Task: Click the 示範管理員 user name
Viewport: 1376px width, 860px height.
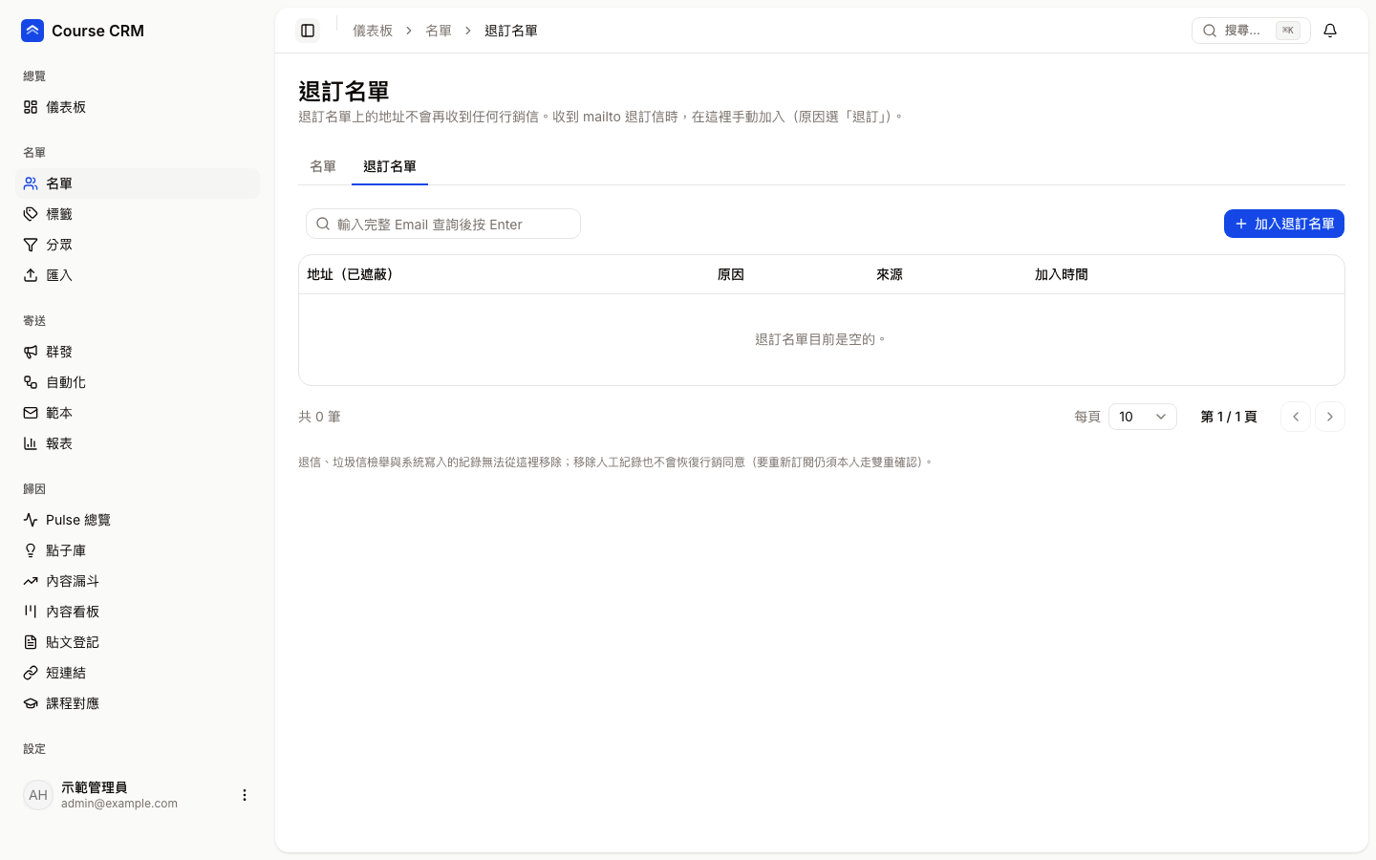Action: [x=94, y=787]
